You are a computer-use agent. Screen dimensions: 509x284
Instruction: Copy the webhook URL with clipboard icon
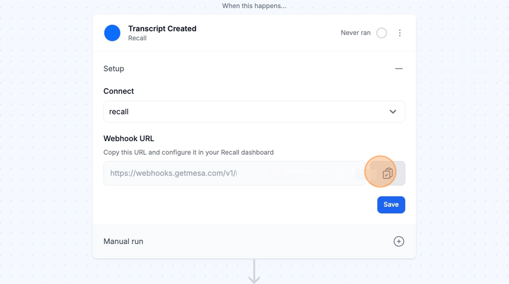387,173
